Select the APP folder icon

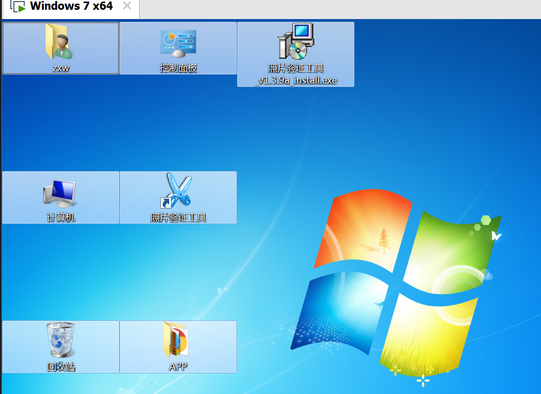pos(177,340)
